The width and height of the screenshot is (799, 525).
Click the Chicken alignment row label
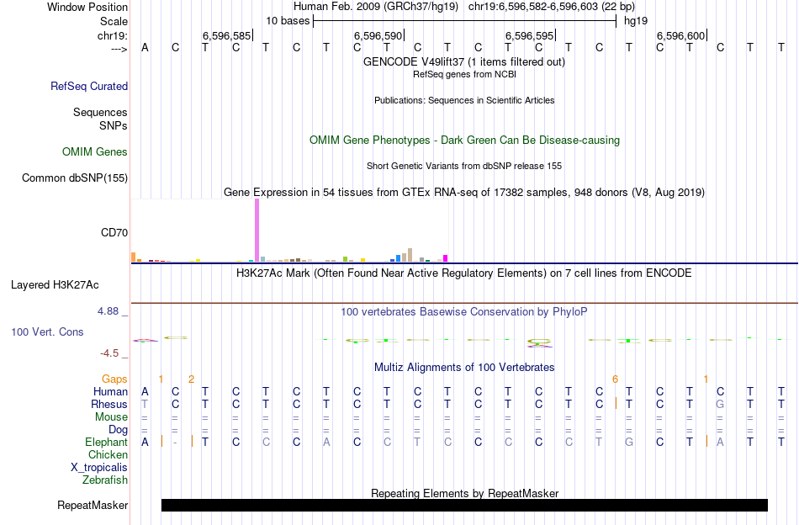click(108, 454)
